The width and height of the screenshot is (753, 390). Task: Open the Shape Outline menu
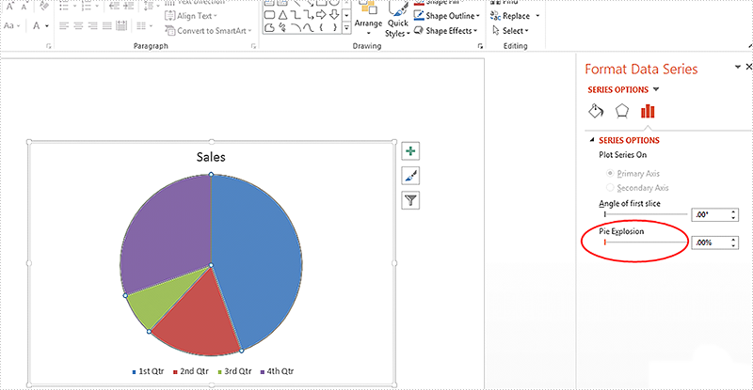click(446, 16)
